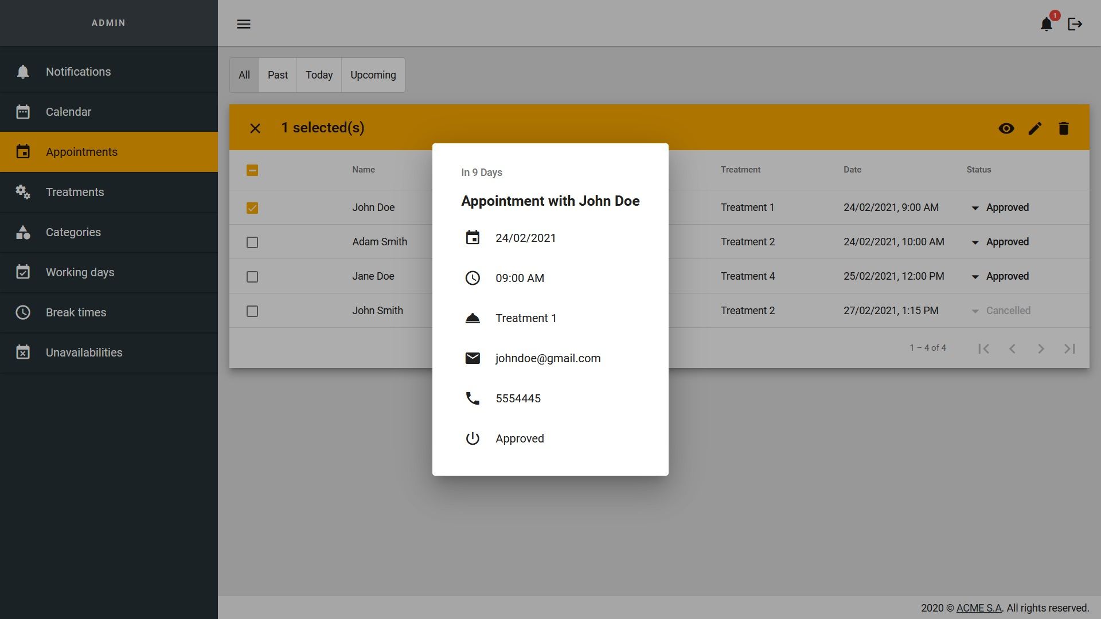Open Unavailabilities in the sidebar
Image resolution: width=1101 pixels, height=619 pixels.
pyautogui.click(x=109, y=352)
